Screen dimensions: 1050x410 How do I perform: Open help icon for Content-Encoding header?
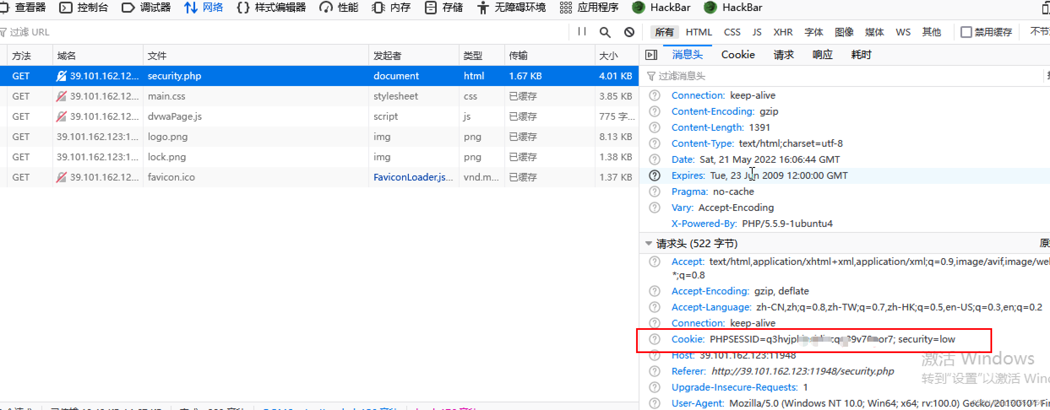654,111
